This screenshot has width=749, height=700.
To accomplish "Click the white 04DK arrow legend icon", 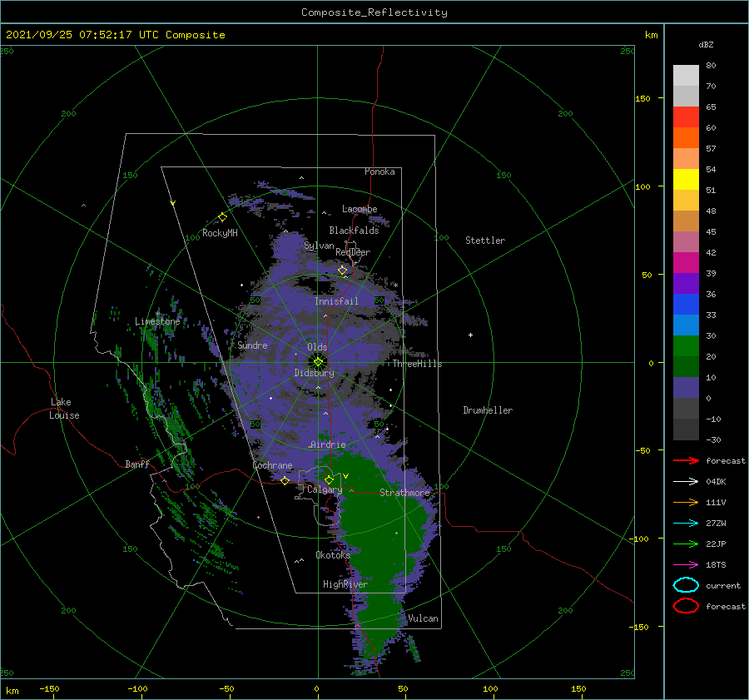I will [x=686, y=481].
